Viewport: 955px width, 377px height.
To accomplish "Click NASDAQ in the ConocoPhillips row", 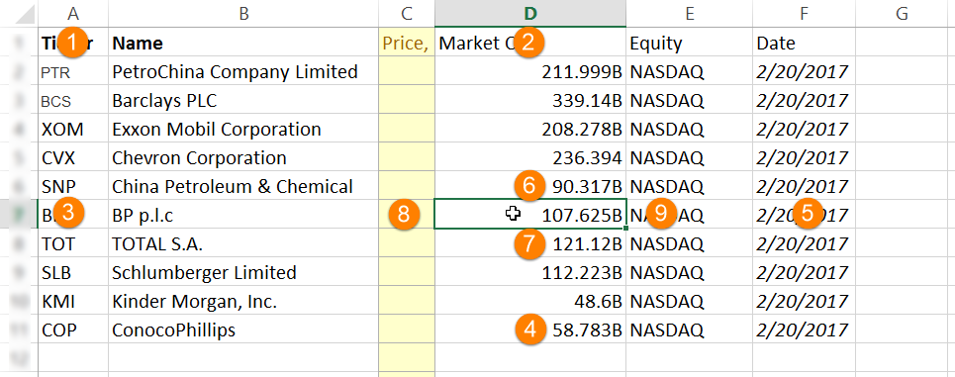I will [x=689, y=330].
